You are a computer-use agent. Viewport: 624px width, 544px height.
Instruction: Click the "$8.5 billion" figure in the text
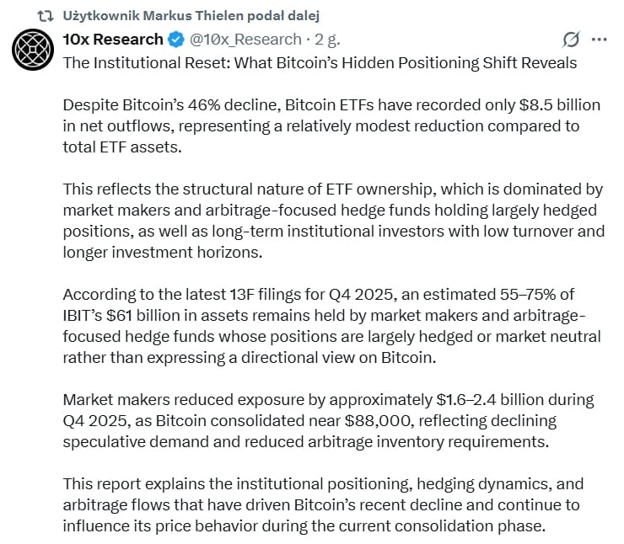click(558, 105)
